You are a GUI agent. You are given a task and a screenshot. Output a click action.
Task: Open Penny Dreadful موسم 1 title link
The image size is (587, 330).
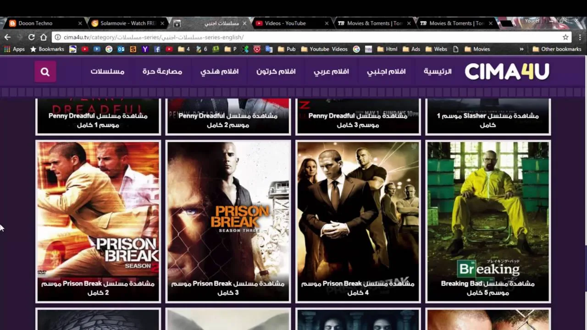pyautogui.click(x=98, y=120)
